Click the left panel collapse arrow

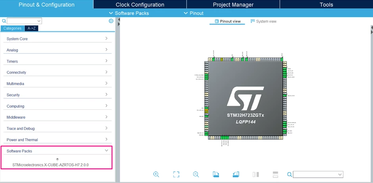pos(119,20)
